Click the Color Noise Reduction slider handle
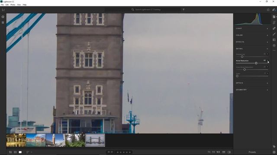Viewport: 277px width, 155px height. click(245, 70)
